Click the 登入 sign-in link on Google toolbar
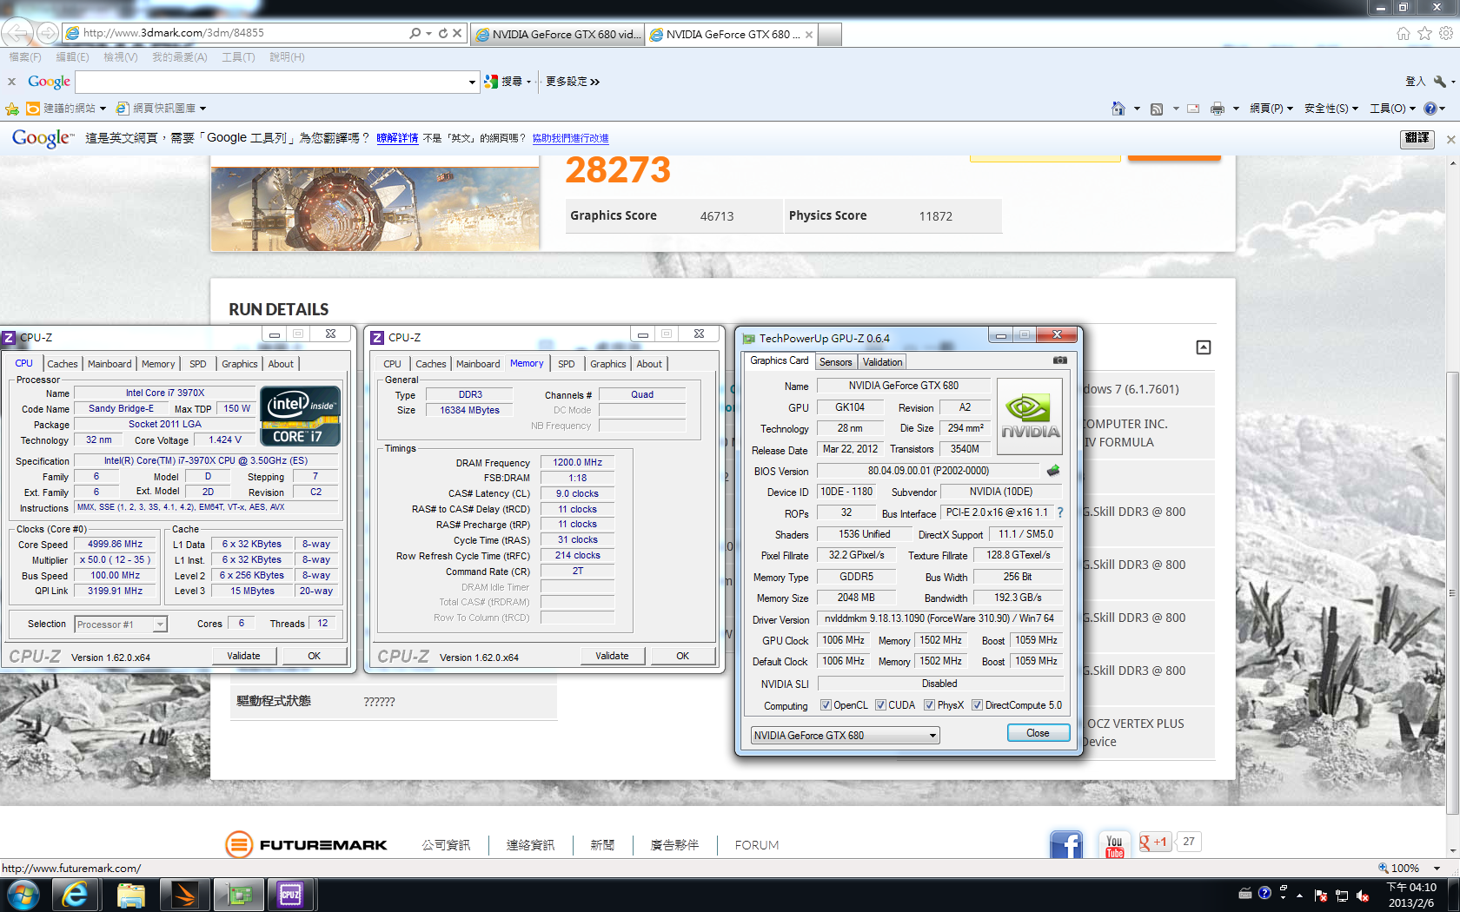This screenshot has height=912, width=1460. pos(1415,82)
